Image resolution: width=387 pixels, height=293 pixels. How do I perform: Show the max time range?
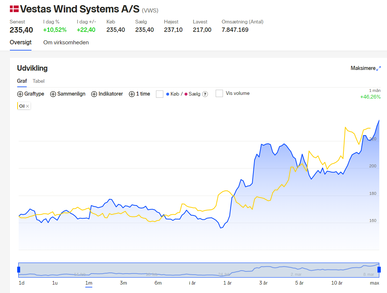pos(375,283)
